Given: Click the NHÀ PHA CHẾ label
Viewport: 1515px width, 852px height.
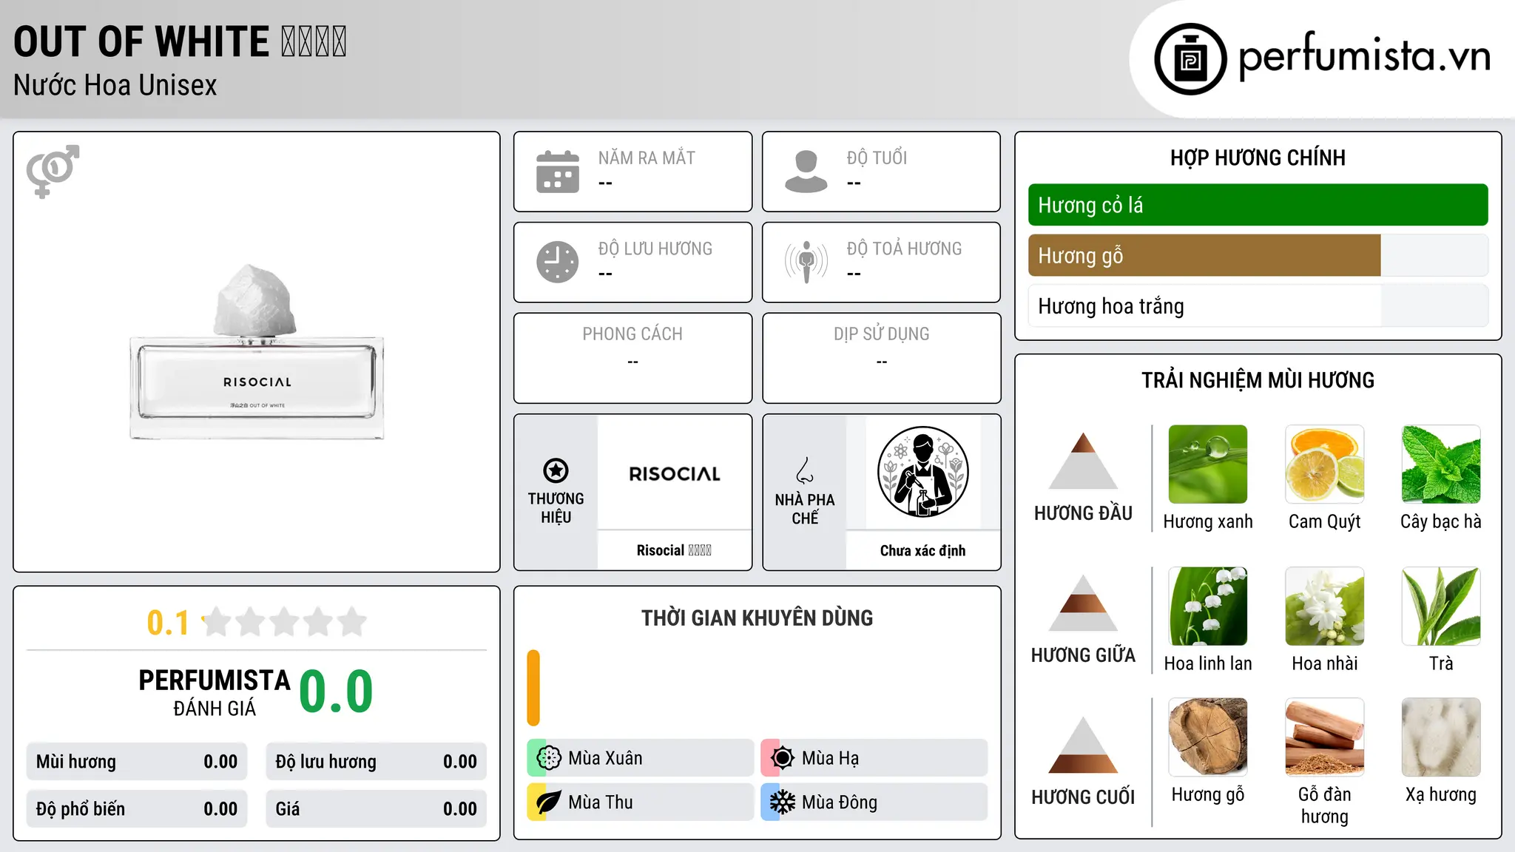Looking at the screenshot, I should click(x=805, y=510).
